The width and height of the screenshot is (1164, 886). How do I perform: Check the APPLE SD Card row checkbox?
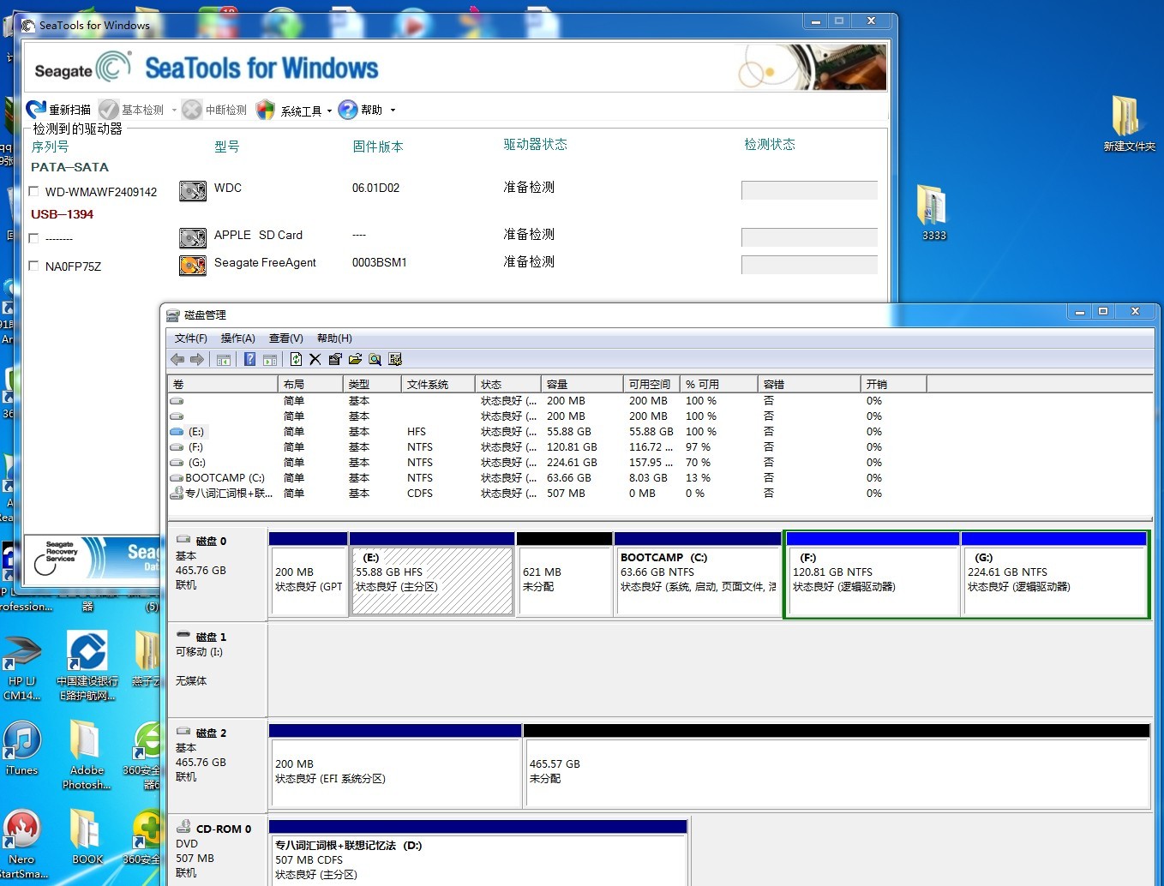[x=34, y=238]
